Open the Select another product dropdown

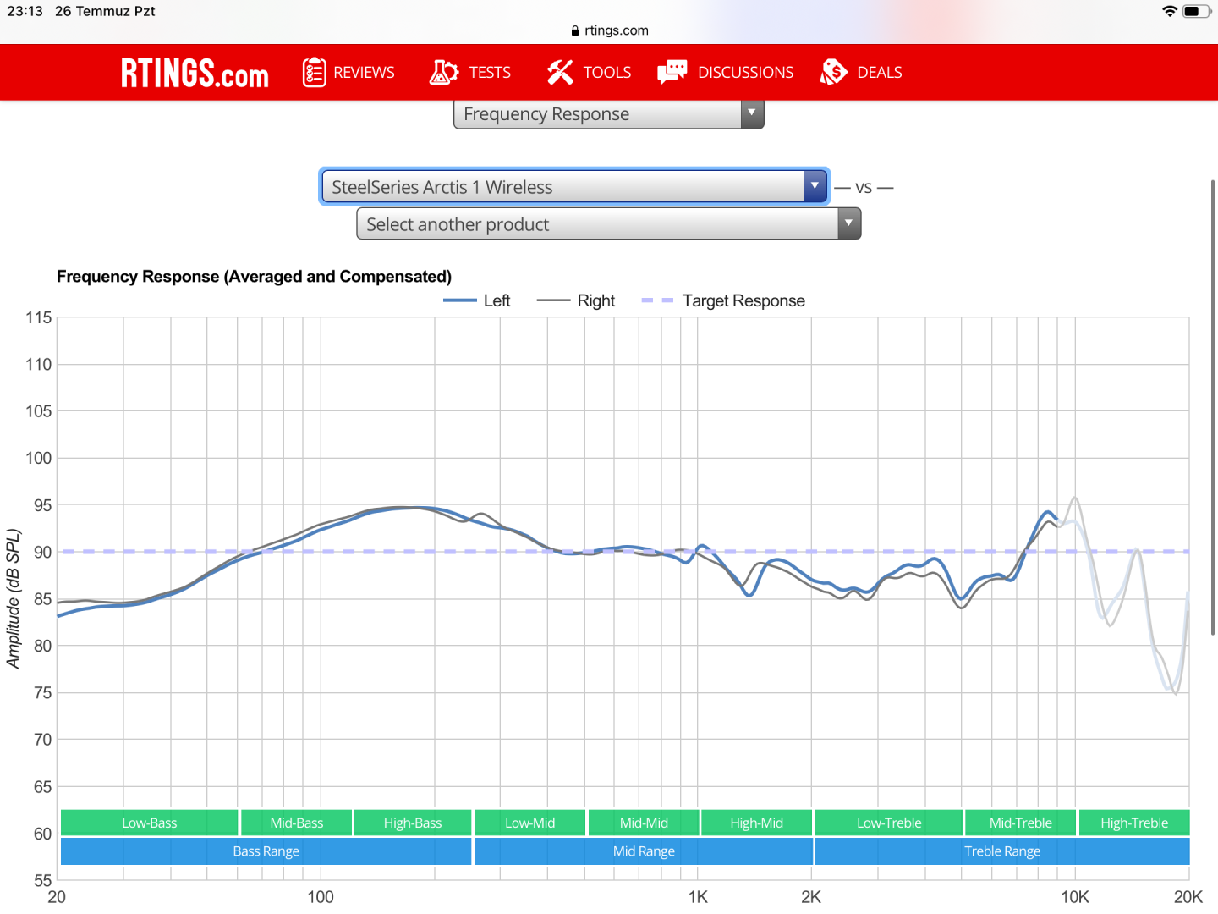(609, 224)
